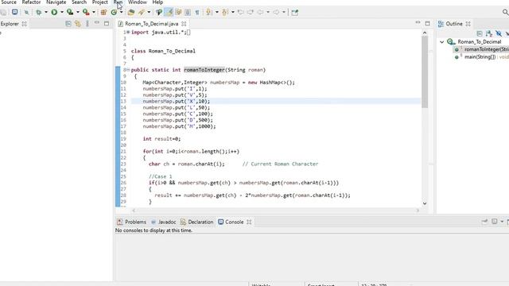Viewport: 509px width, 286px height.
Task: Click the Open Task search icon
Action: pos(142,13)
